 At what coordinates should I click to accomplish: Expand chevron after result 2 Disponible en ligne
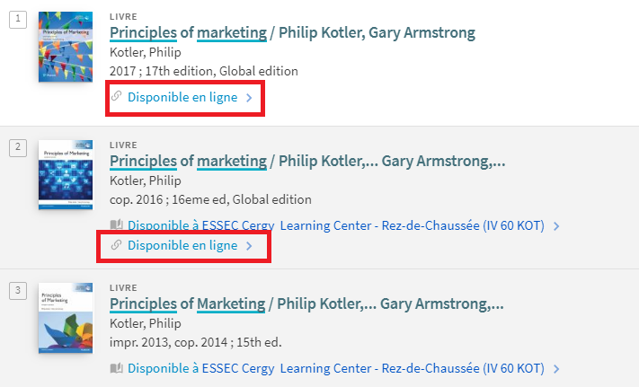(x=250, y=246)
